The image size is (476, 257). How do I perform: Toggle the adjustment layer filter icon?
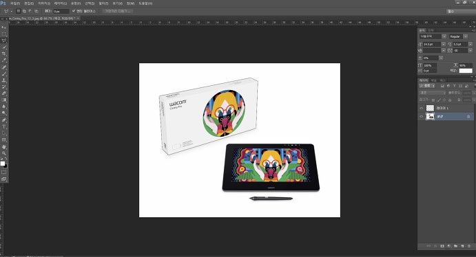[x=448, y=86]
